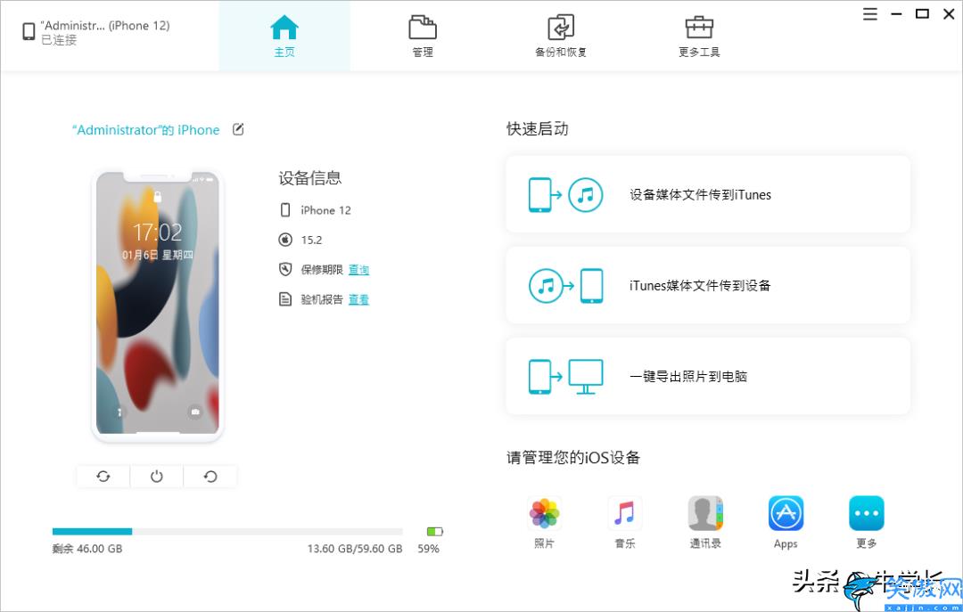Click the 查询 warranty link

[x=358, y=270]
